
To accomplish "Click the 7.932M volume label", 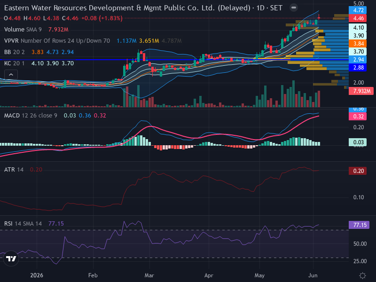I will coord(361,91).
